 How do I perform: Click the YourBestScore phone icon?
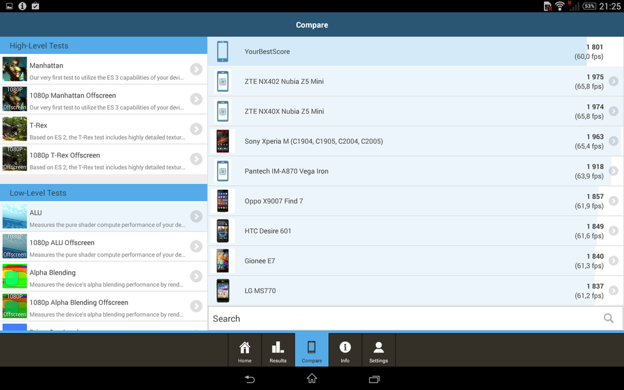coord(223,52)
